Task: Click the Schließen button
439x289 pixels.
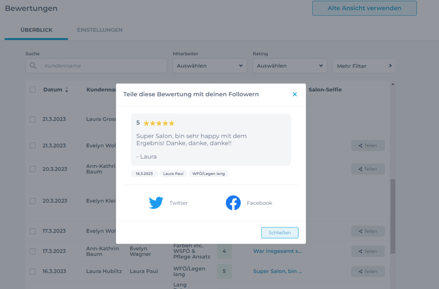Action: coord(280,233)
